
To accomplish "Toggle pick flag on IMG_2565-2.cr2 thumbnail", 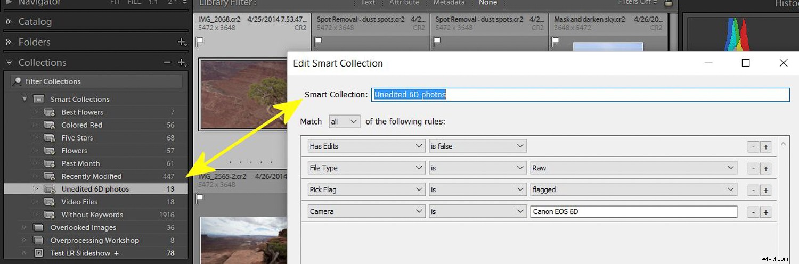I will pyautogui.click(x=200, y=199).
